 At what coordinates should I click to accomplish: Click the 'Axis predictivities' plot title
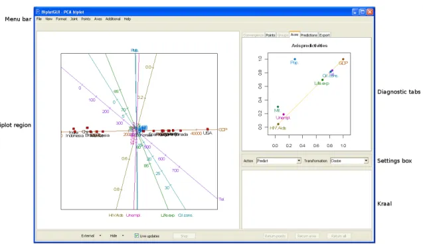309,46
